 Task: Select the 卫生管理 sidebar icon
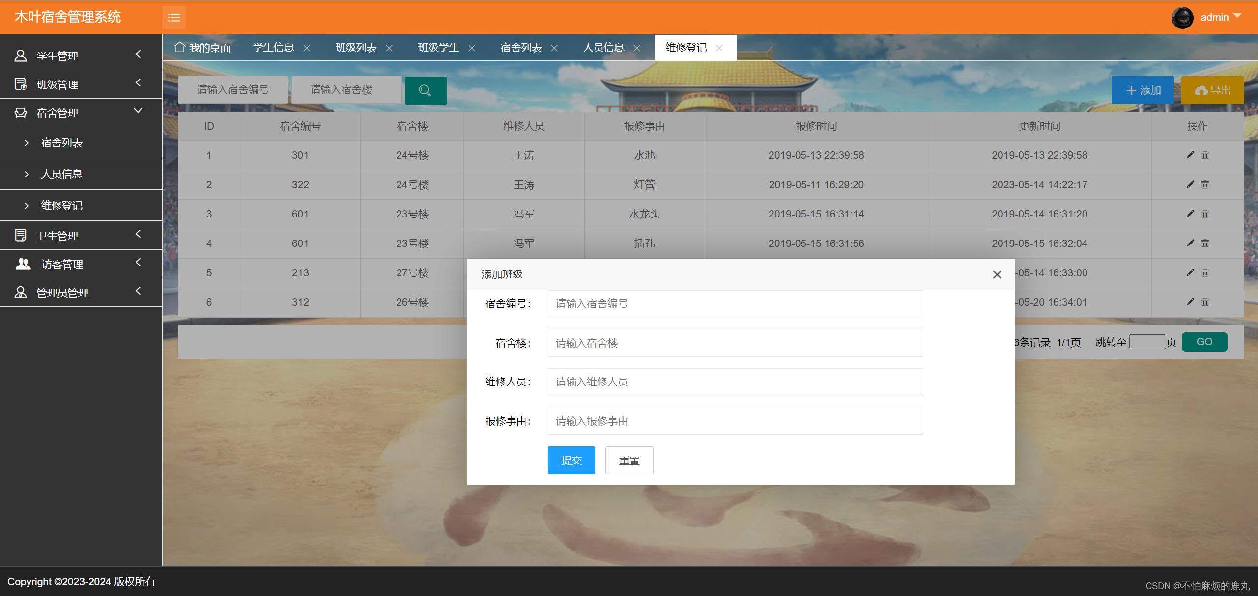pyautogui.click(x=21, y=235)
